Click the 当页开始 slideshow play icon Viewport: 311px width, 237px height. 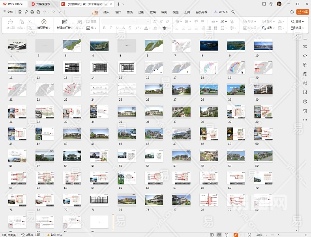coord(43,21)
